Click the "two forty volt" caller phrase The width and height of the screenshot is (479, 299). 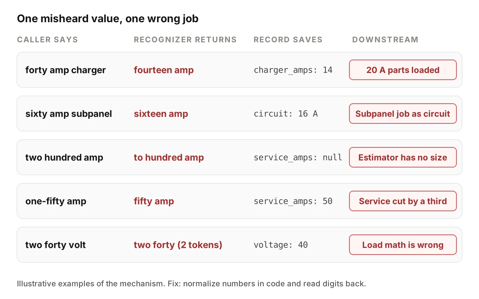[56, 245]
